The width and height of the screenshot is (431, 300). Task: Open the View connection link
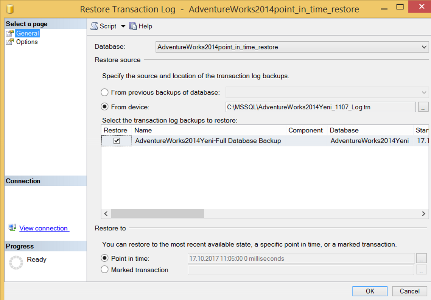click(x=44, y=228)
